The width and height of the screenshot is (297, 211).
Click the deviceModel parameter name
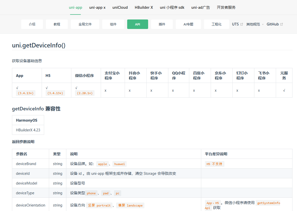(26, 183)
